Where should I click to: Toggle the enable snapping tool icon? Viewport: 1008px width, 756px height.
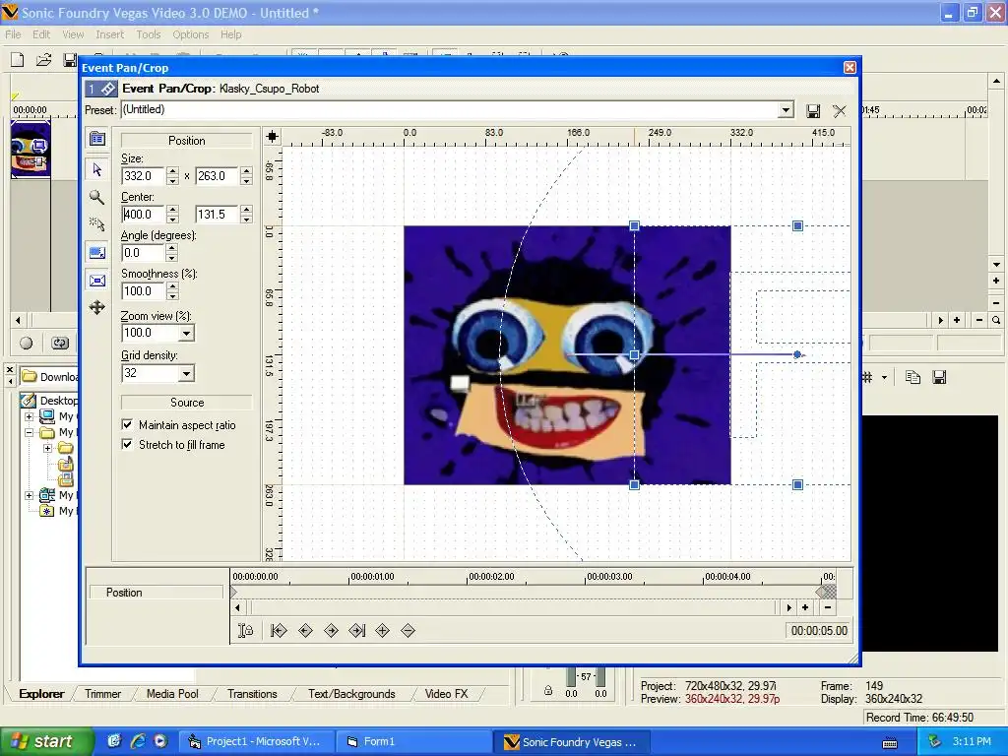pyautogui.click(x=97, y=224)
